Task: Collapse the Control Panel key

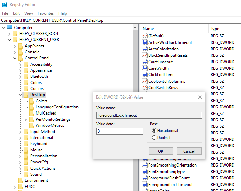Action: (15, 58)
